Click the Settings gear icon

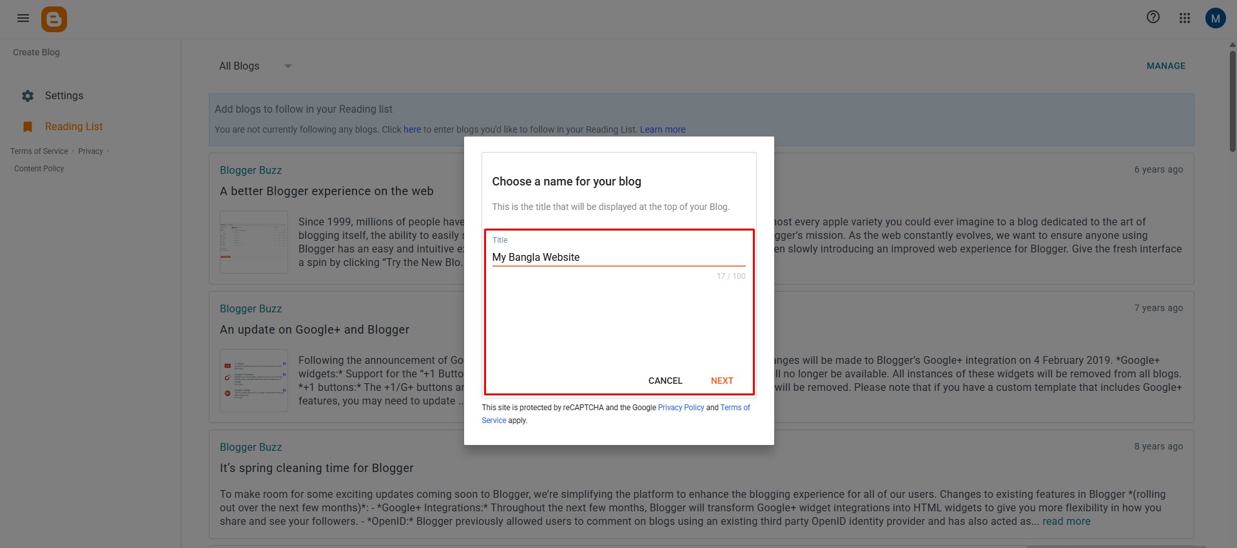[28, 96]
